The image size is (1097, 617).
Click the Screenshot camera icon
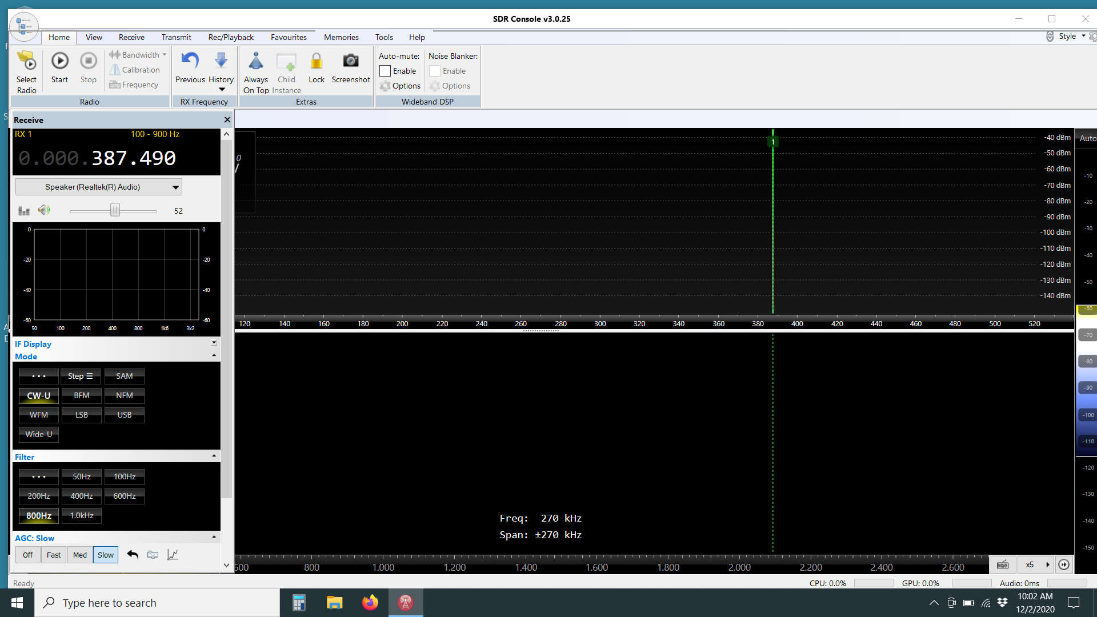pos(350,61)
